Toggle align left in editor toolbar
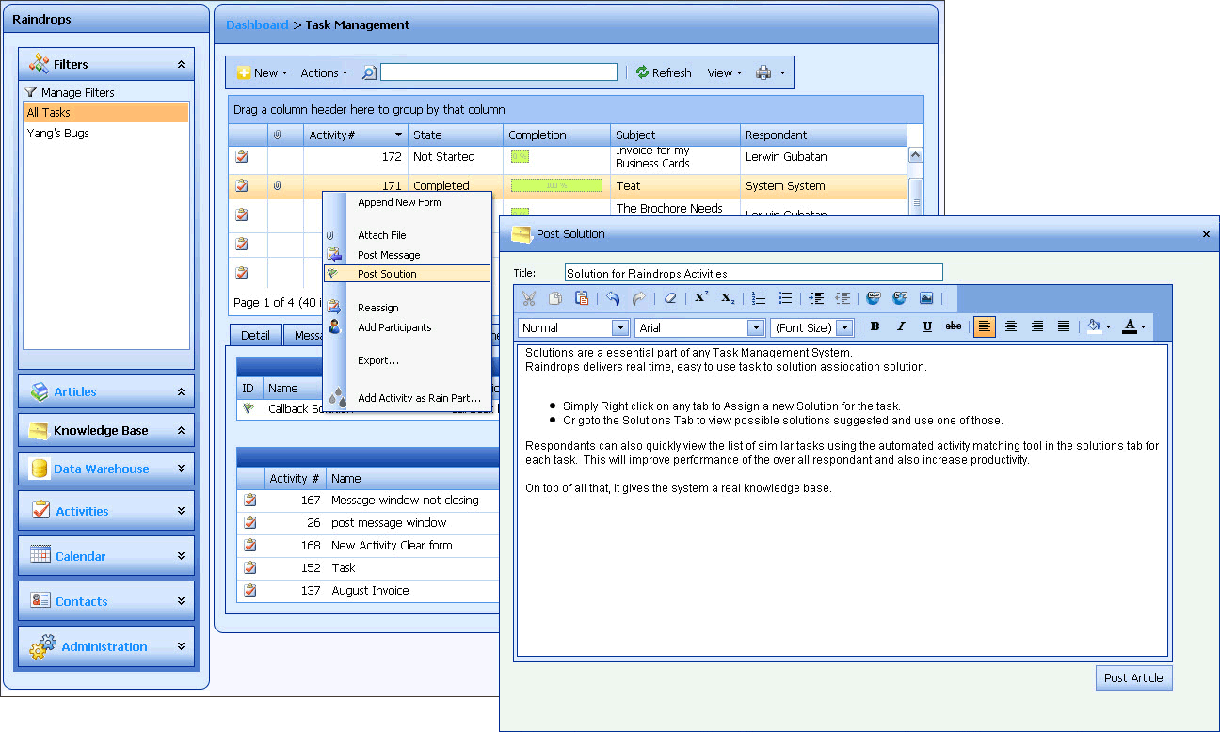Image resolution: width=1220 pixels, height=732 pixels. coord(985,326)
